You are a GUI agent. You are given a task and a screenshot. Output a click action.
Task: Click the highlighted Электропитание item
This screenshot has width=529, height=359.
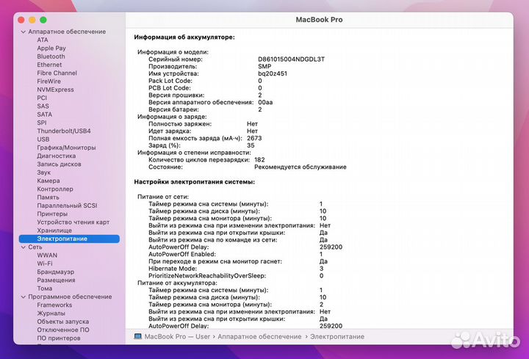pos(69,239)
